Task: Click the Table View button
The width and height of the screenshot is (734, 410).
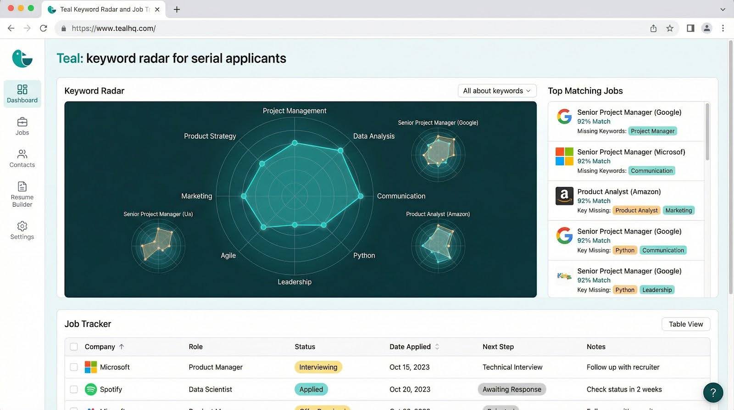Action: coord(685,324)
